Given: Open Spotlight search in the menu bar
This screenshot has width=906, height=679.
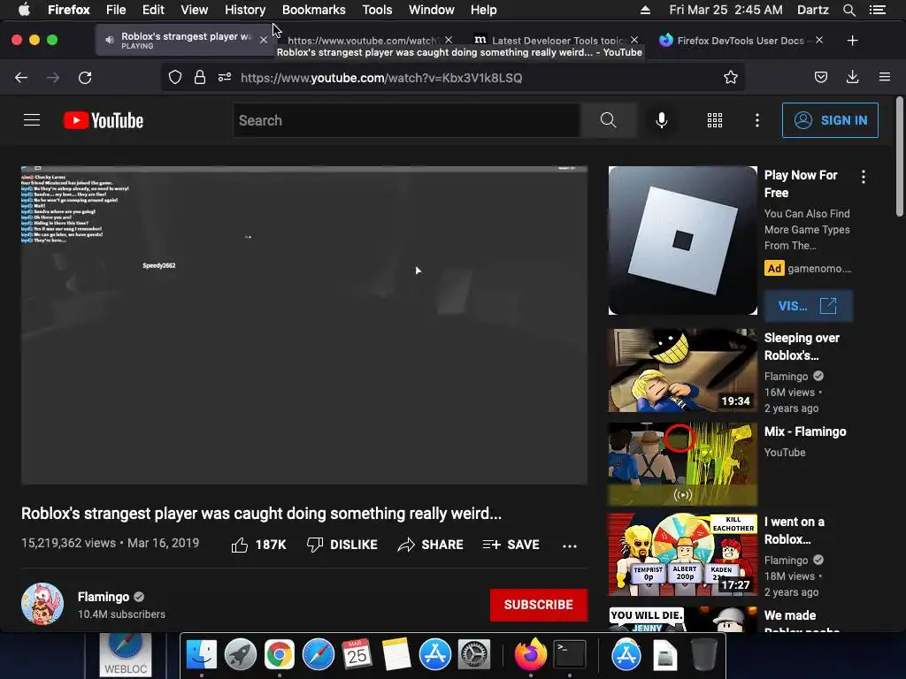Looking at the screenshot, I should 849,10.
